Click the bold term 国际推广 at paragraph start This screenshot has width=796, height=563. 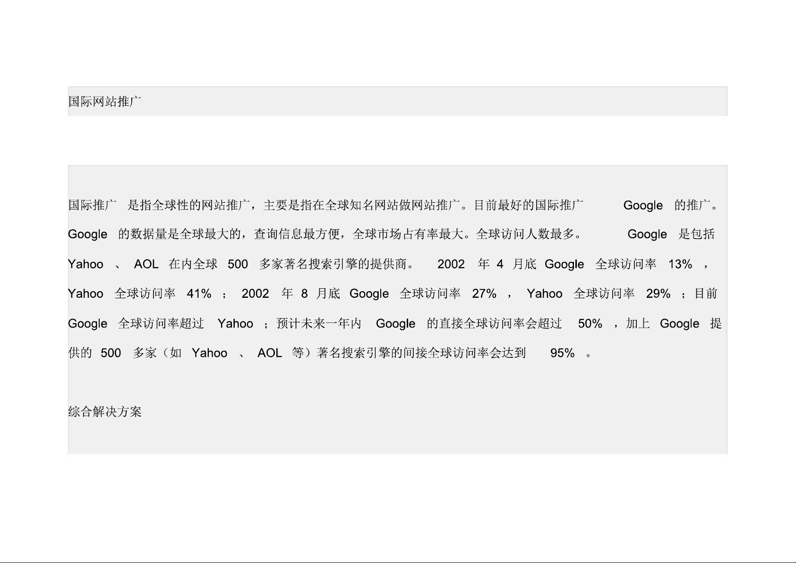pos(93,205)
